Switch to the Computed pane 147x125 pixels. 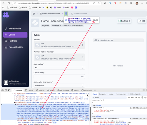(103, 94)
